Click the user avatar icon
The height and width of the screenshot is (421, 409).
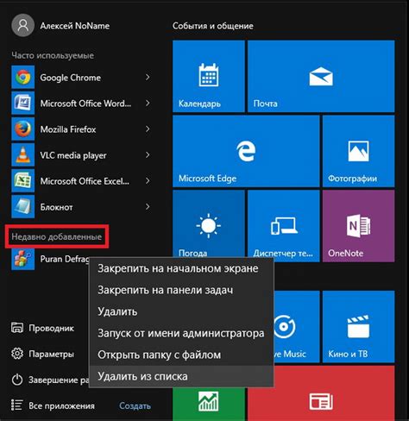22,25
